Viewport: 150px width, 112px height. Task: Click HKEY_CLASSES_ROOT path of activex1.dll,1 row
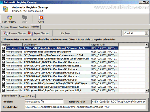104,90
